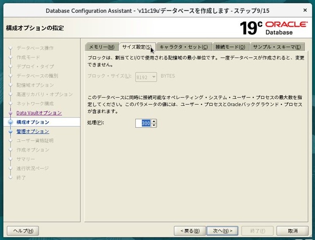Click the ブロック・サイズ(L): label

pyautogui.click(x=110, y=76)
